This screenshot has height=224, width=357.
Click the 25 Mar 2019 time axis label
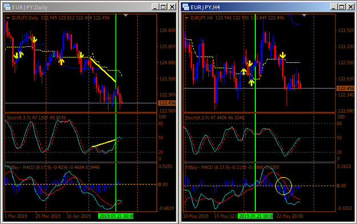tap(48, 216)
